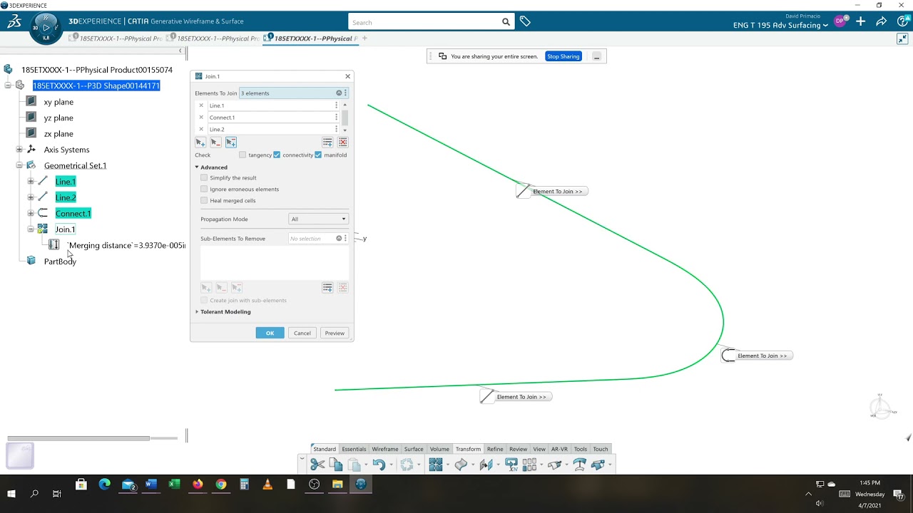Image resolution: width=913 pixels, height=513 pixels.
Task: Switch to the Essentials tab
Action: 354,449
